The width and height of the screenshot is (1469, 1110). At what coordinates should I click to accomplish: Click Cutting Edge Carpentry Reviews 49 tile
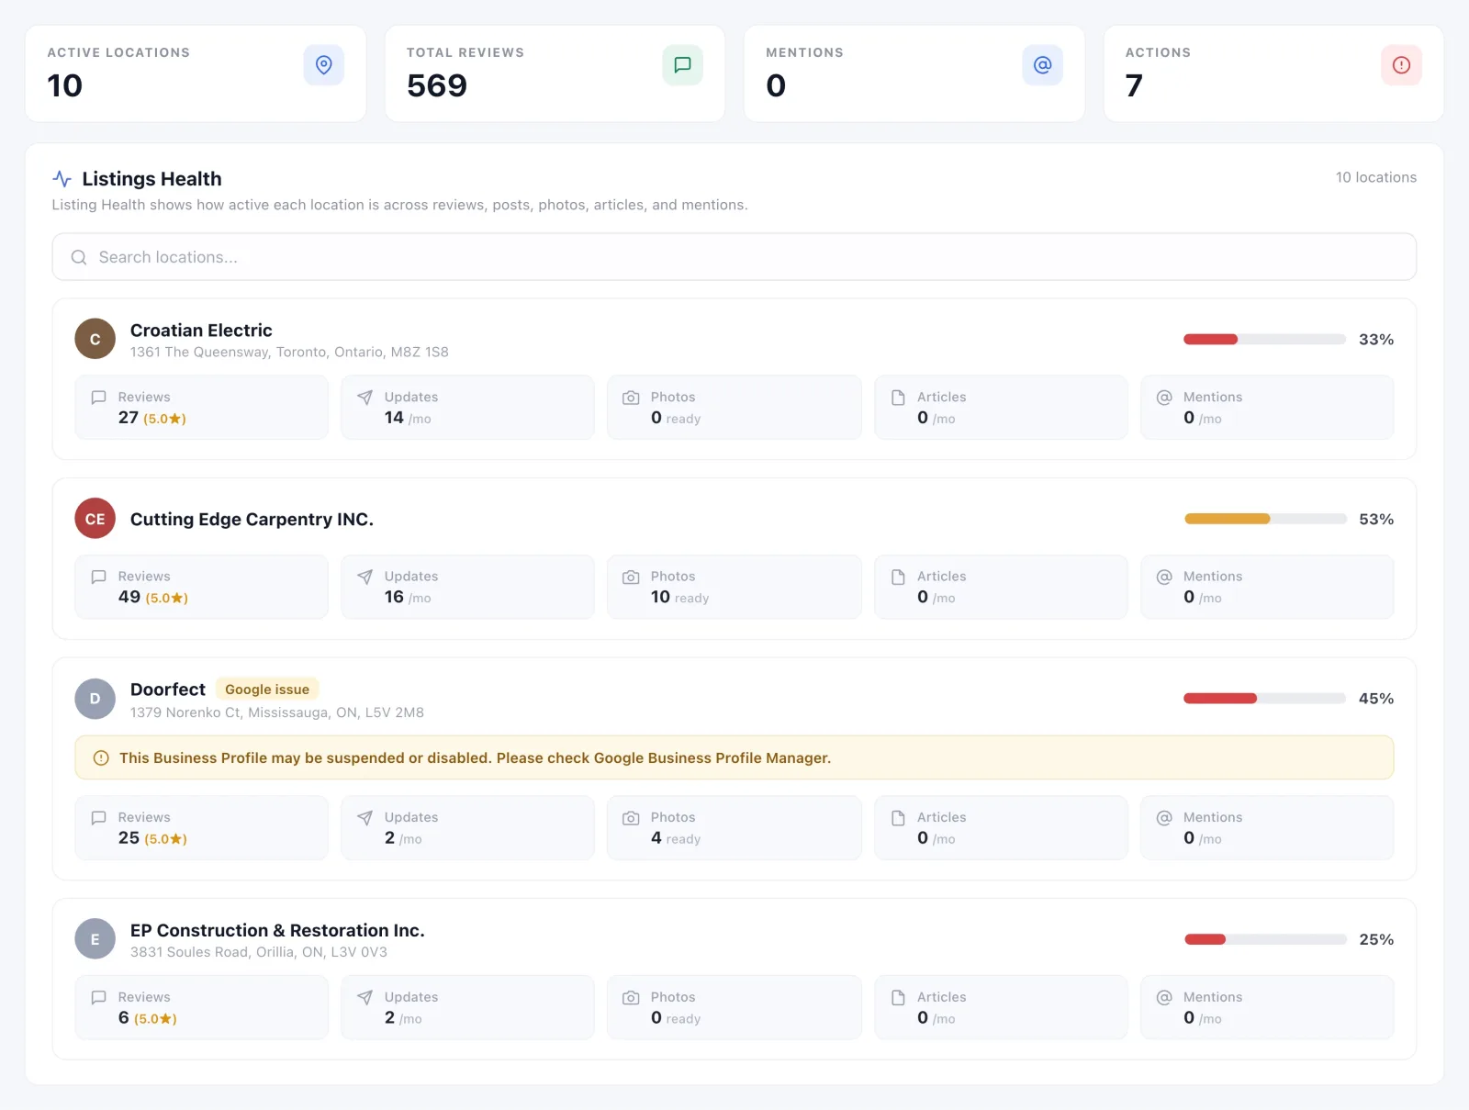tap(201, 587)
